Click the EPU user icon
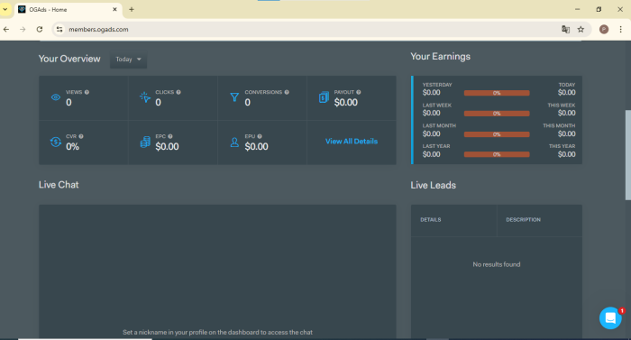 point(234,142)
